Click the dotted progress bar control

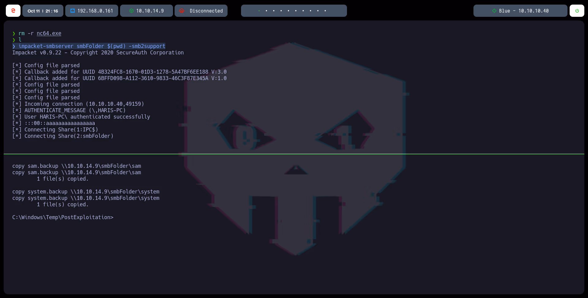point(294,11)
